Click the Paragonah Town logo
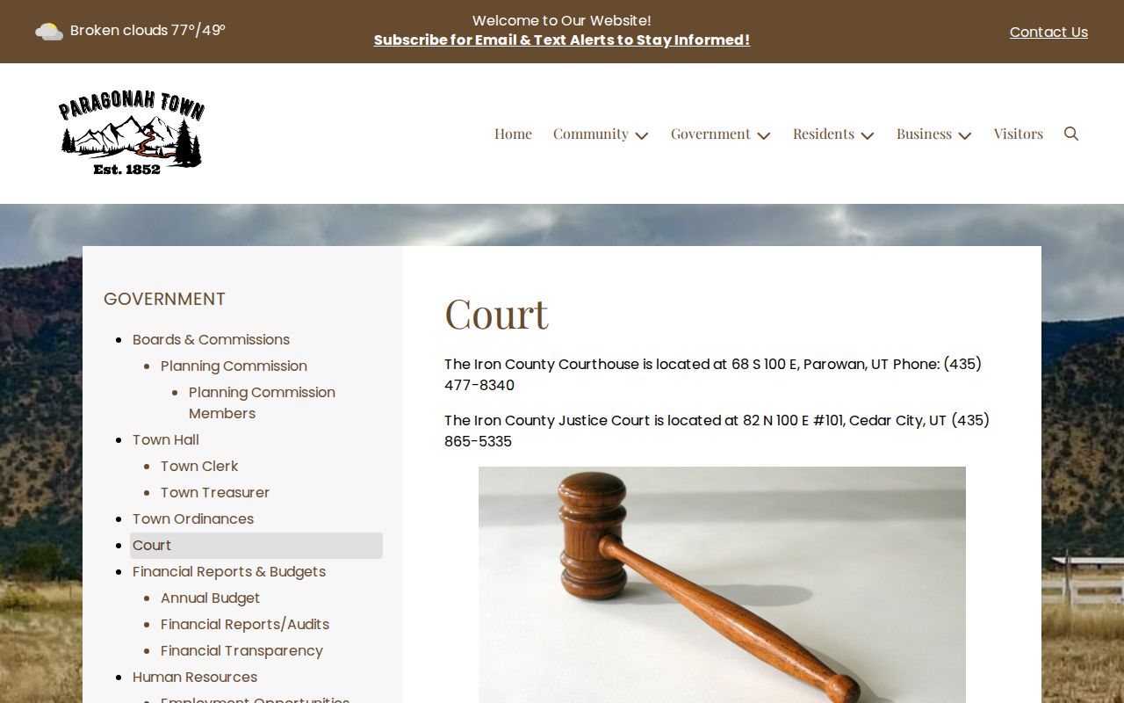 click(132, 134)
